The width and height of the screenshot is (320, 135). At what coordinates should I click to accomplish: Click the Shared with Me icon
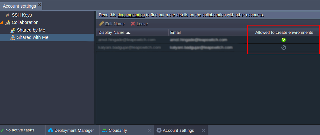[x=13, y=37]
